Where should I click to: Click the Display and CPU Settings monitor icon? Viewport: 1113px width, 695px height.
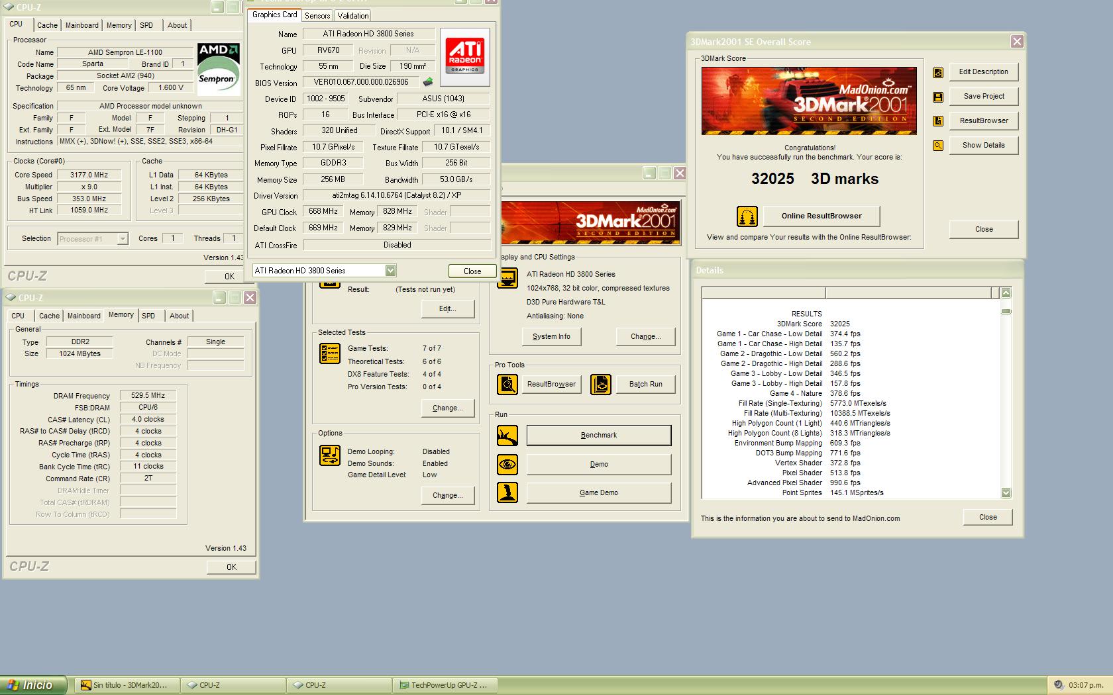[x=507, y=279]
